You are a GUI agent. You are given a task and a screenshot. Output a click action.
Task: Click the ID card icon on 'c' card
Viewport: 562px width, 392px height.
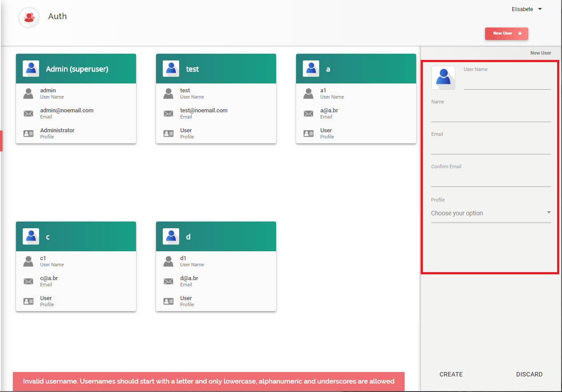[x=28, y=301]
